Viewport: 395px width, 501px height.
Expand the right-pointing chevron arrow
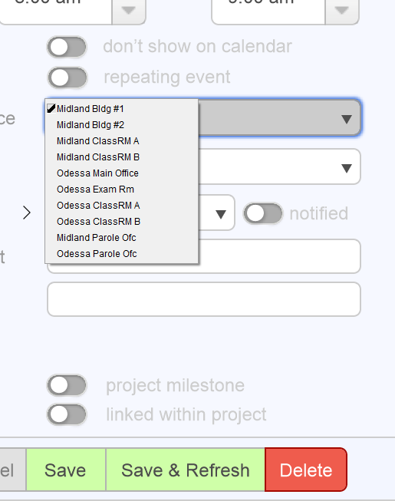coord(27,213)
